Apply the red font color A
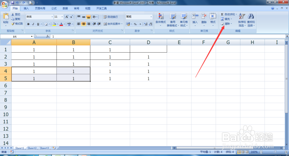Viewport: 289px width, 156px height. coord(61,24)
